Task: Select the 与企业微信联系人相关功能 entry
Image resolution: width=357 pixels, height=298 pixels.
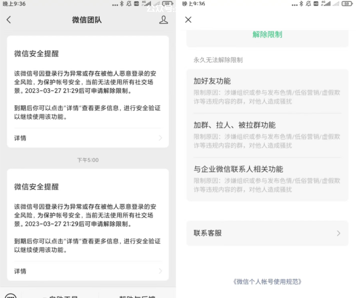Action: [267, 179]
